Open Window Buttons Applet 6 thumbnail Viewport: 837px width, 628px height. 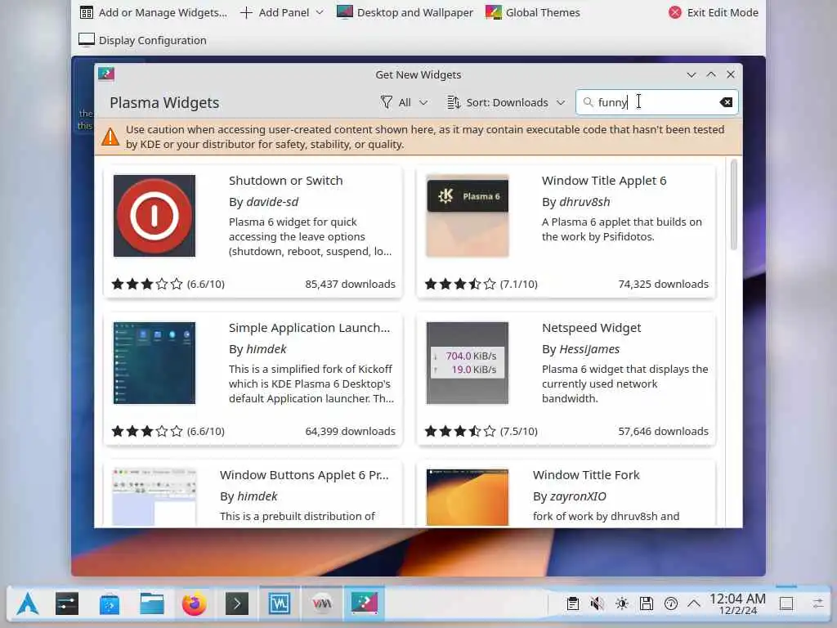[x=154, y=498]
